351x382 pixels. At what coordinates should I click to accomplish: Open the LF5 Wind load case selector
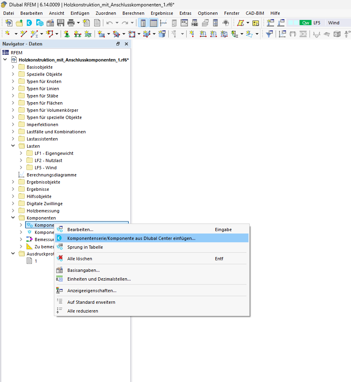point(319,23)
